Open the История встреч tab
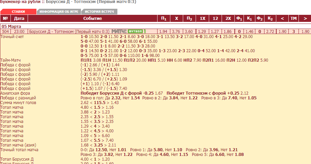This screenshot has width=311, height=164. [100, 12]
